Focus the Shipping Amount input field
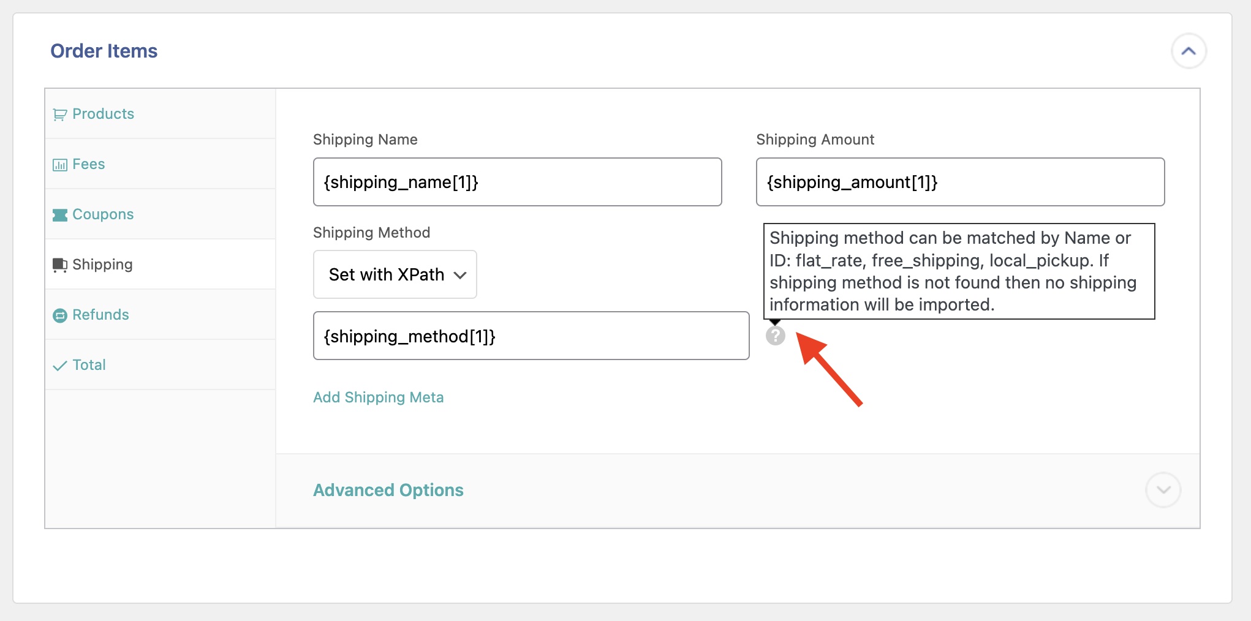 pos(959,182)
